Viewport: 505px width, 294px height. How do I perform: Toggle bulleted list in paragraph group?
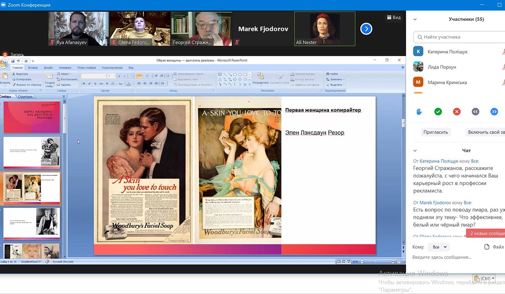pos(139,76)
